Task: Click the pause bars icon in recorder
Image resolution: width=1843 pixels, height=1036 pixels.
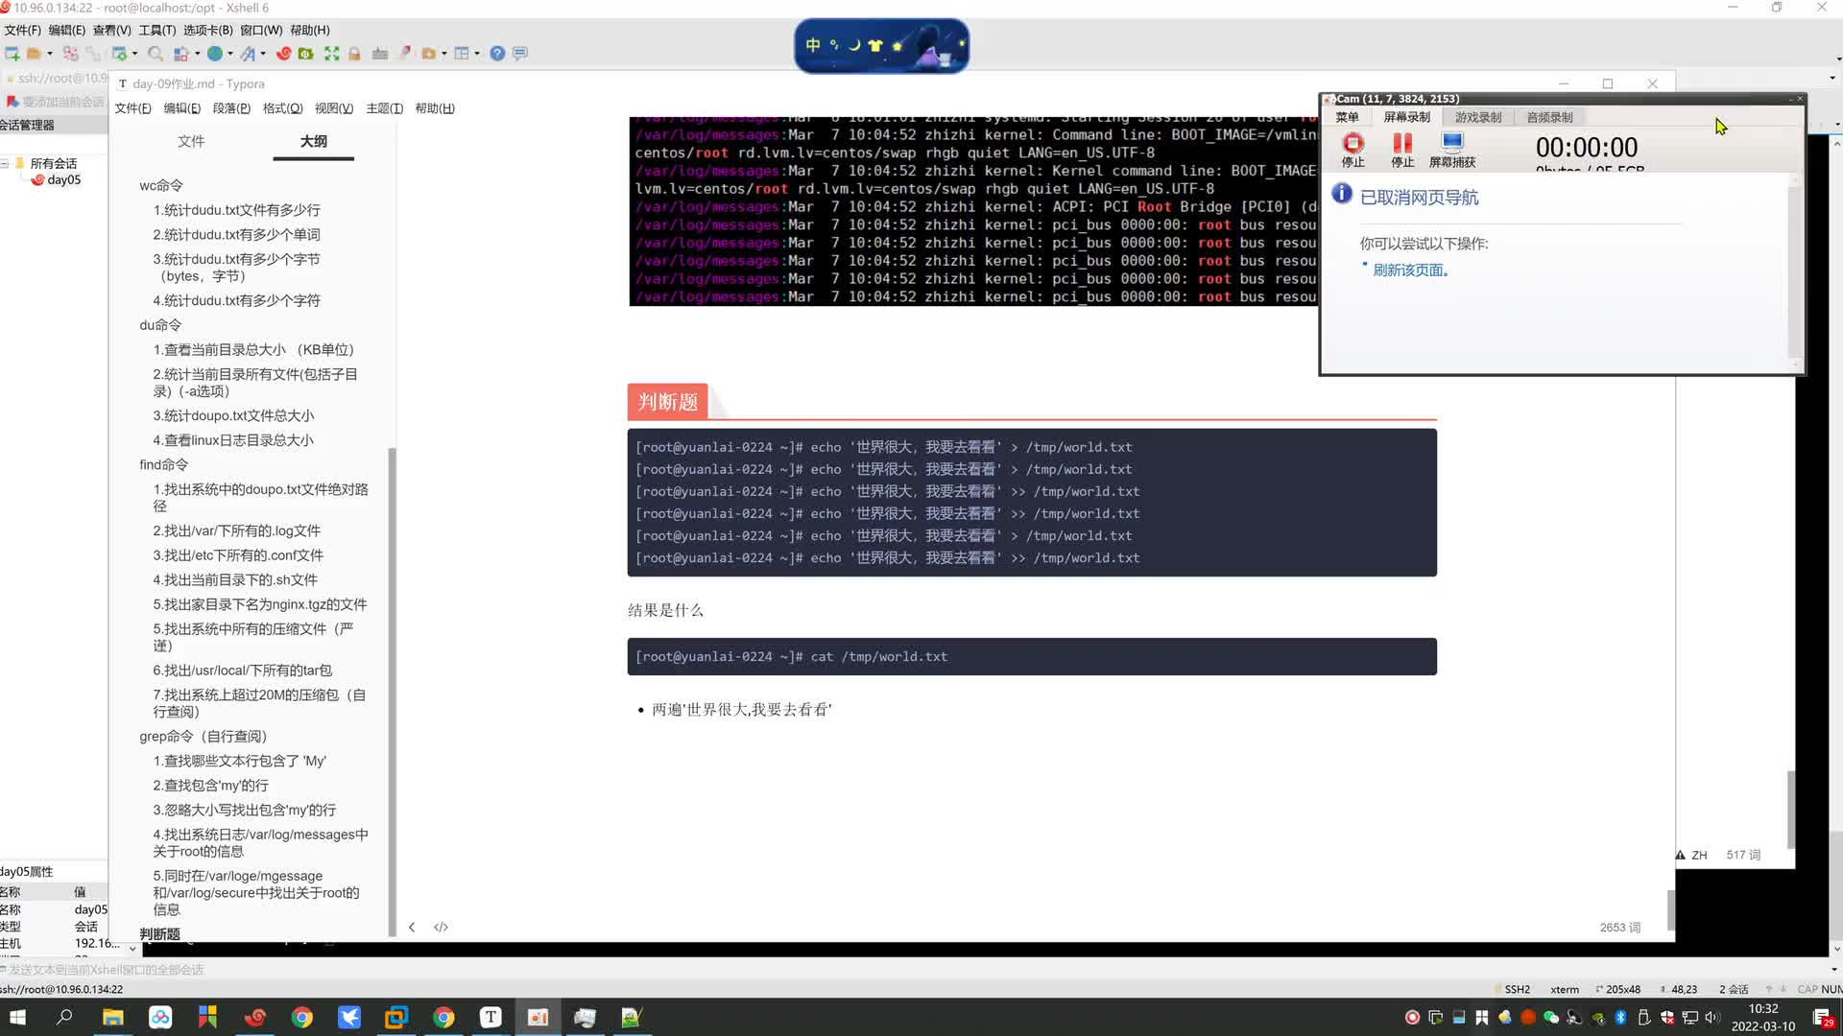Action: 1403,143
